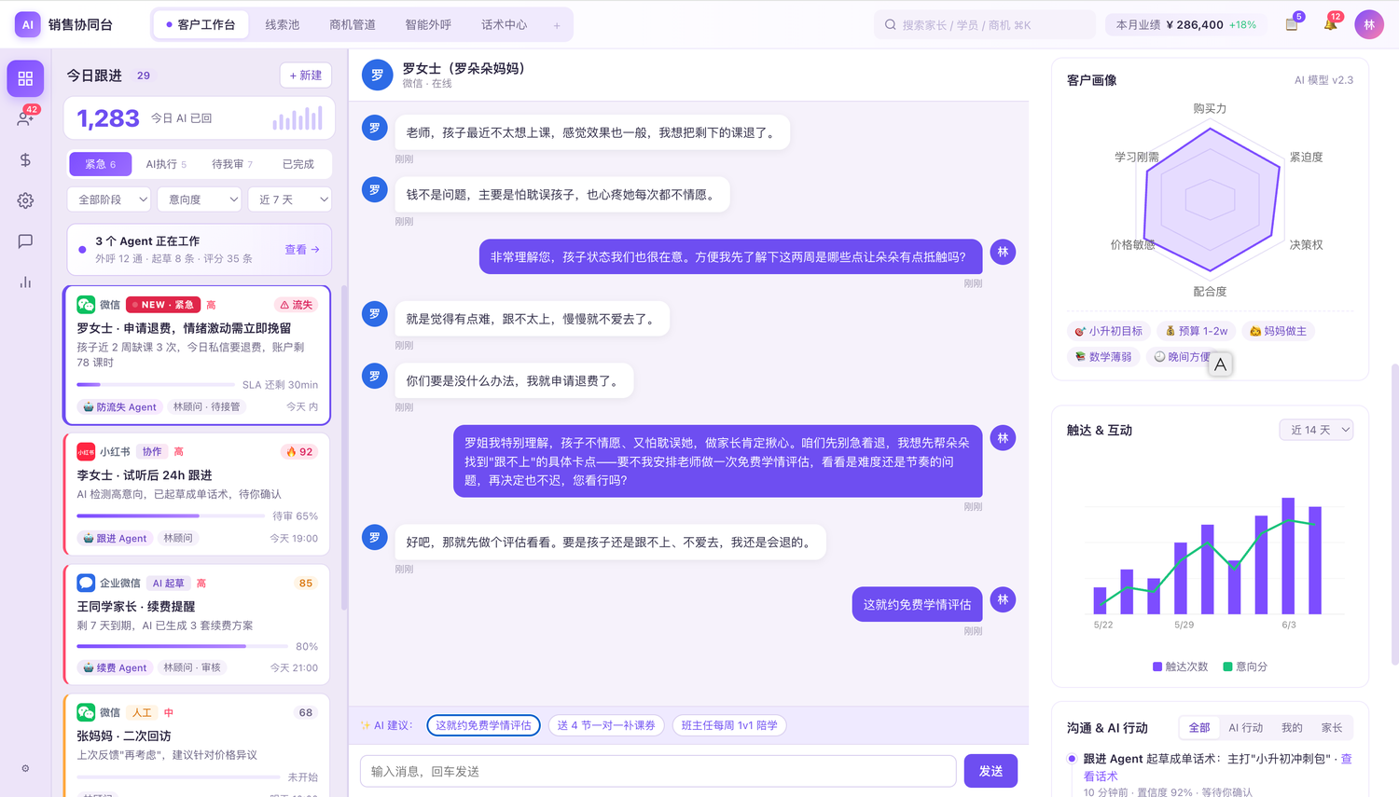This screenshot has width=1399, height=797.
Task: Click the 续费 Agent tag
Action: [x=115, y=667]
